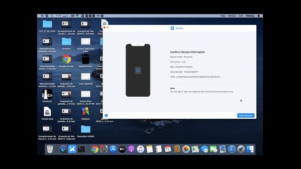
Task: Select Gravação de Tela 0.58.mov file
Action: [x=66, y=132]
